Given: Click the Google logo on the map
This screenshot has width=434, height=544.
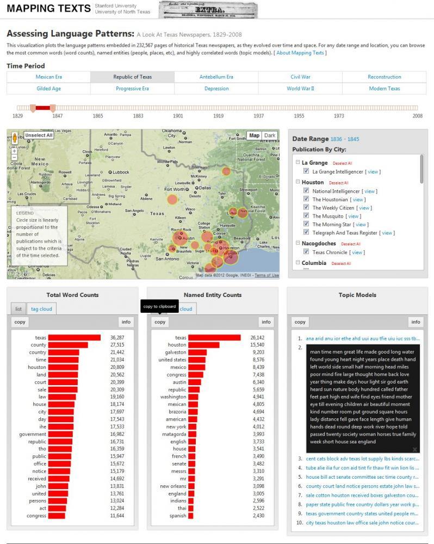Looking at the screenshot, I should 16,274.
